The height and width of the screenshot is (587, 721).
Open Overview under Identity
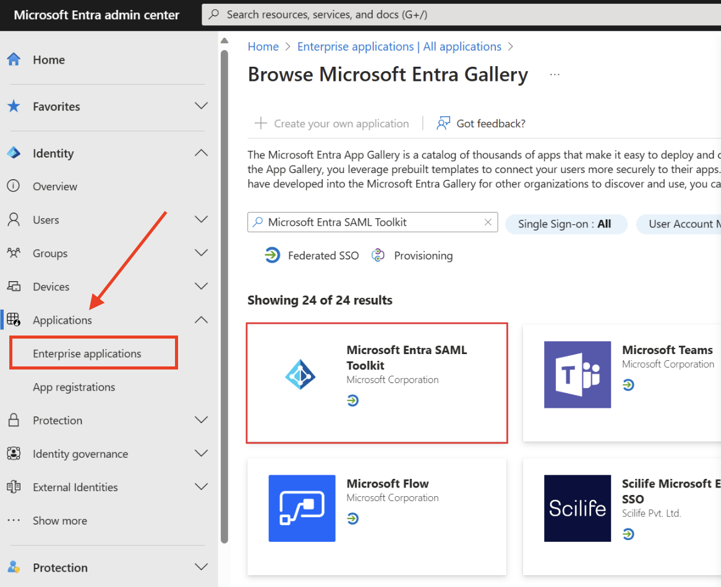pyautogui.click(x=54, y=186)
